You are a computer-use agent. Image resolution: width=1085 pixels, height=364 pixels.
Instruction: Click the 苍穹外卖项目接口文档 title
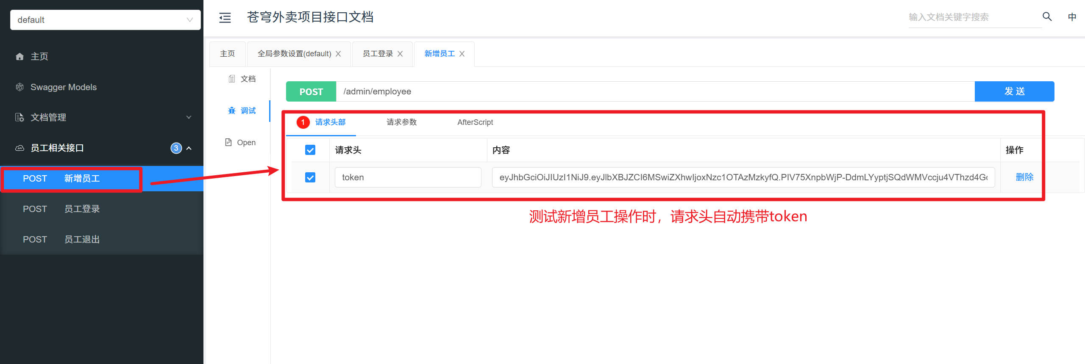coord(310,17)
